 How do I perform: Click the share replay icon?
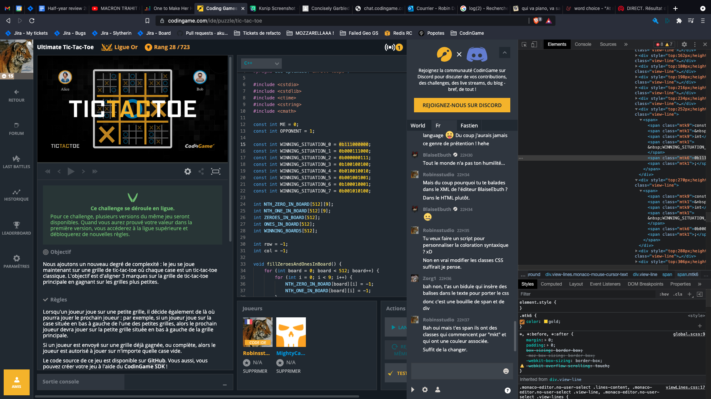click(x=201, y=171)
